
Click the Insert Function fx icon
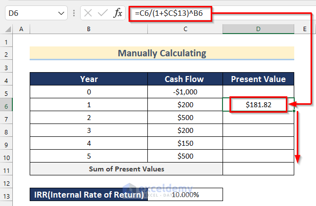(118, 13)
